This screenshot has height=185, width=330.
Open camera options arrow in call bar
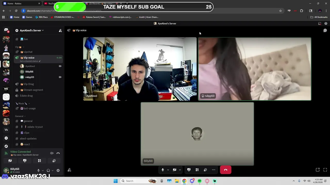click(180, 170)
